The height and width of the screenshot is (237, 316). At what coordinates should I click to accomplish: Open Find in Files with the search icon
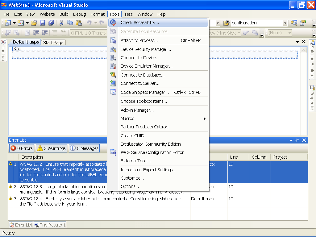point(293,23)
